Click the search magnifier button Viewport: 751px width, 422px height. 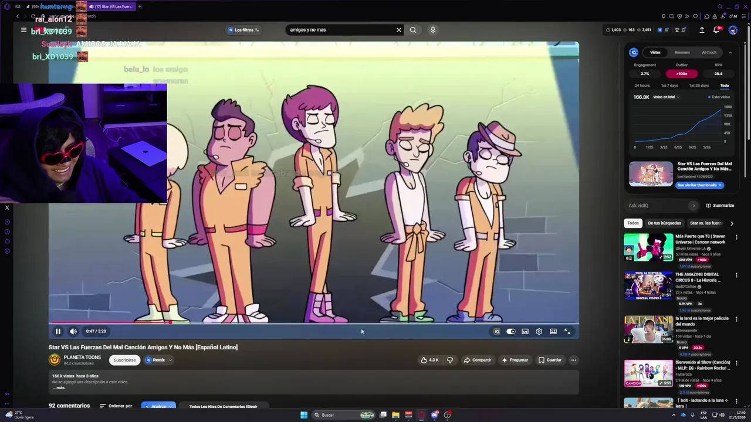pyautogui.click(x=413, y=30)
